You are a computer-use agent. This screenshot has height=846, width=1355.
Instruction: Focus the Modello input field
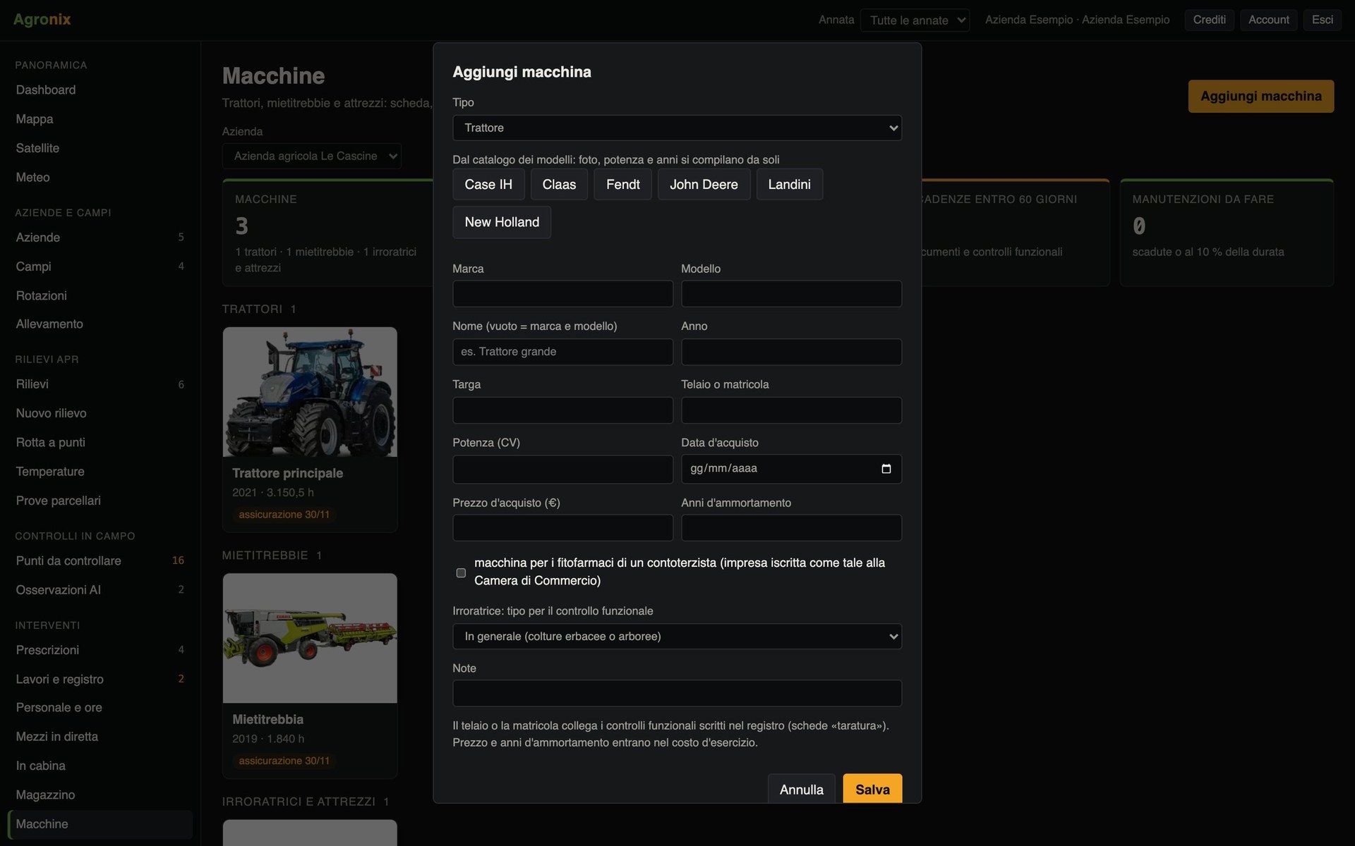[x=791, y=294]
